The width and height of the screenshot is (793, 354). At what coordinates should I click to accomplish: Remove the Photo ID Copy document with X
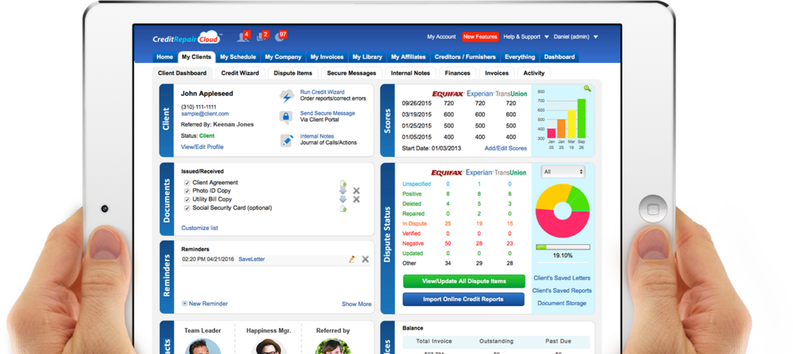(x=356, y=191)
